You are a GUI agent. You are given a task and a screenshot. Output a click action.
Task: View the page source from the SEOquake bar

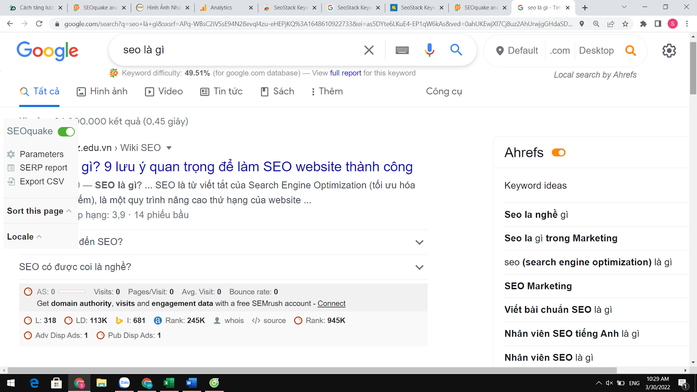[x=269, y=321]
